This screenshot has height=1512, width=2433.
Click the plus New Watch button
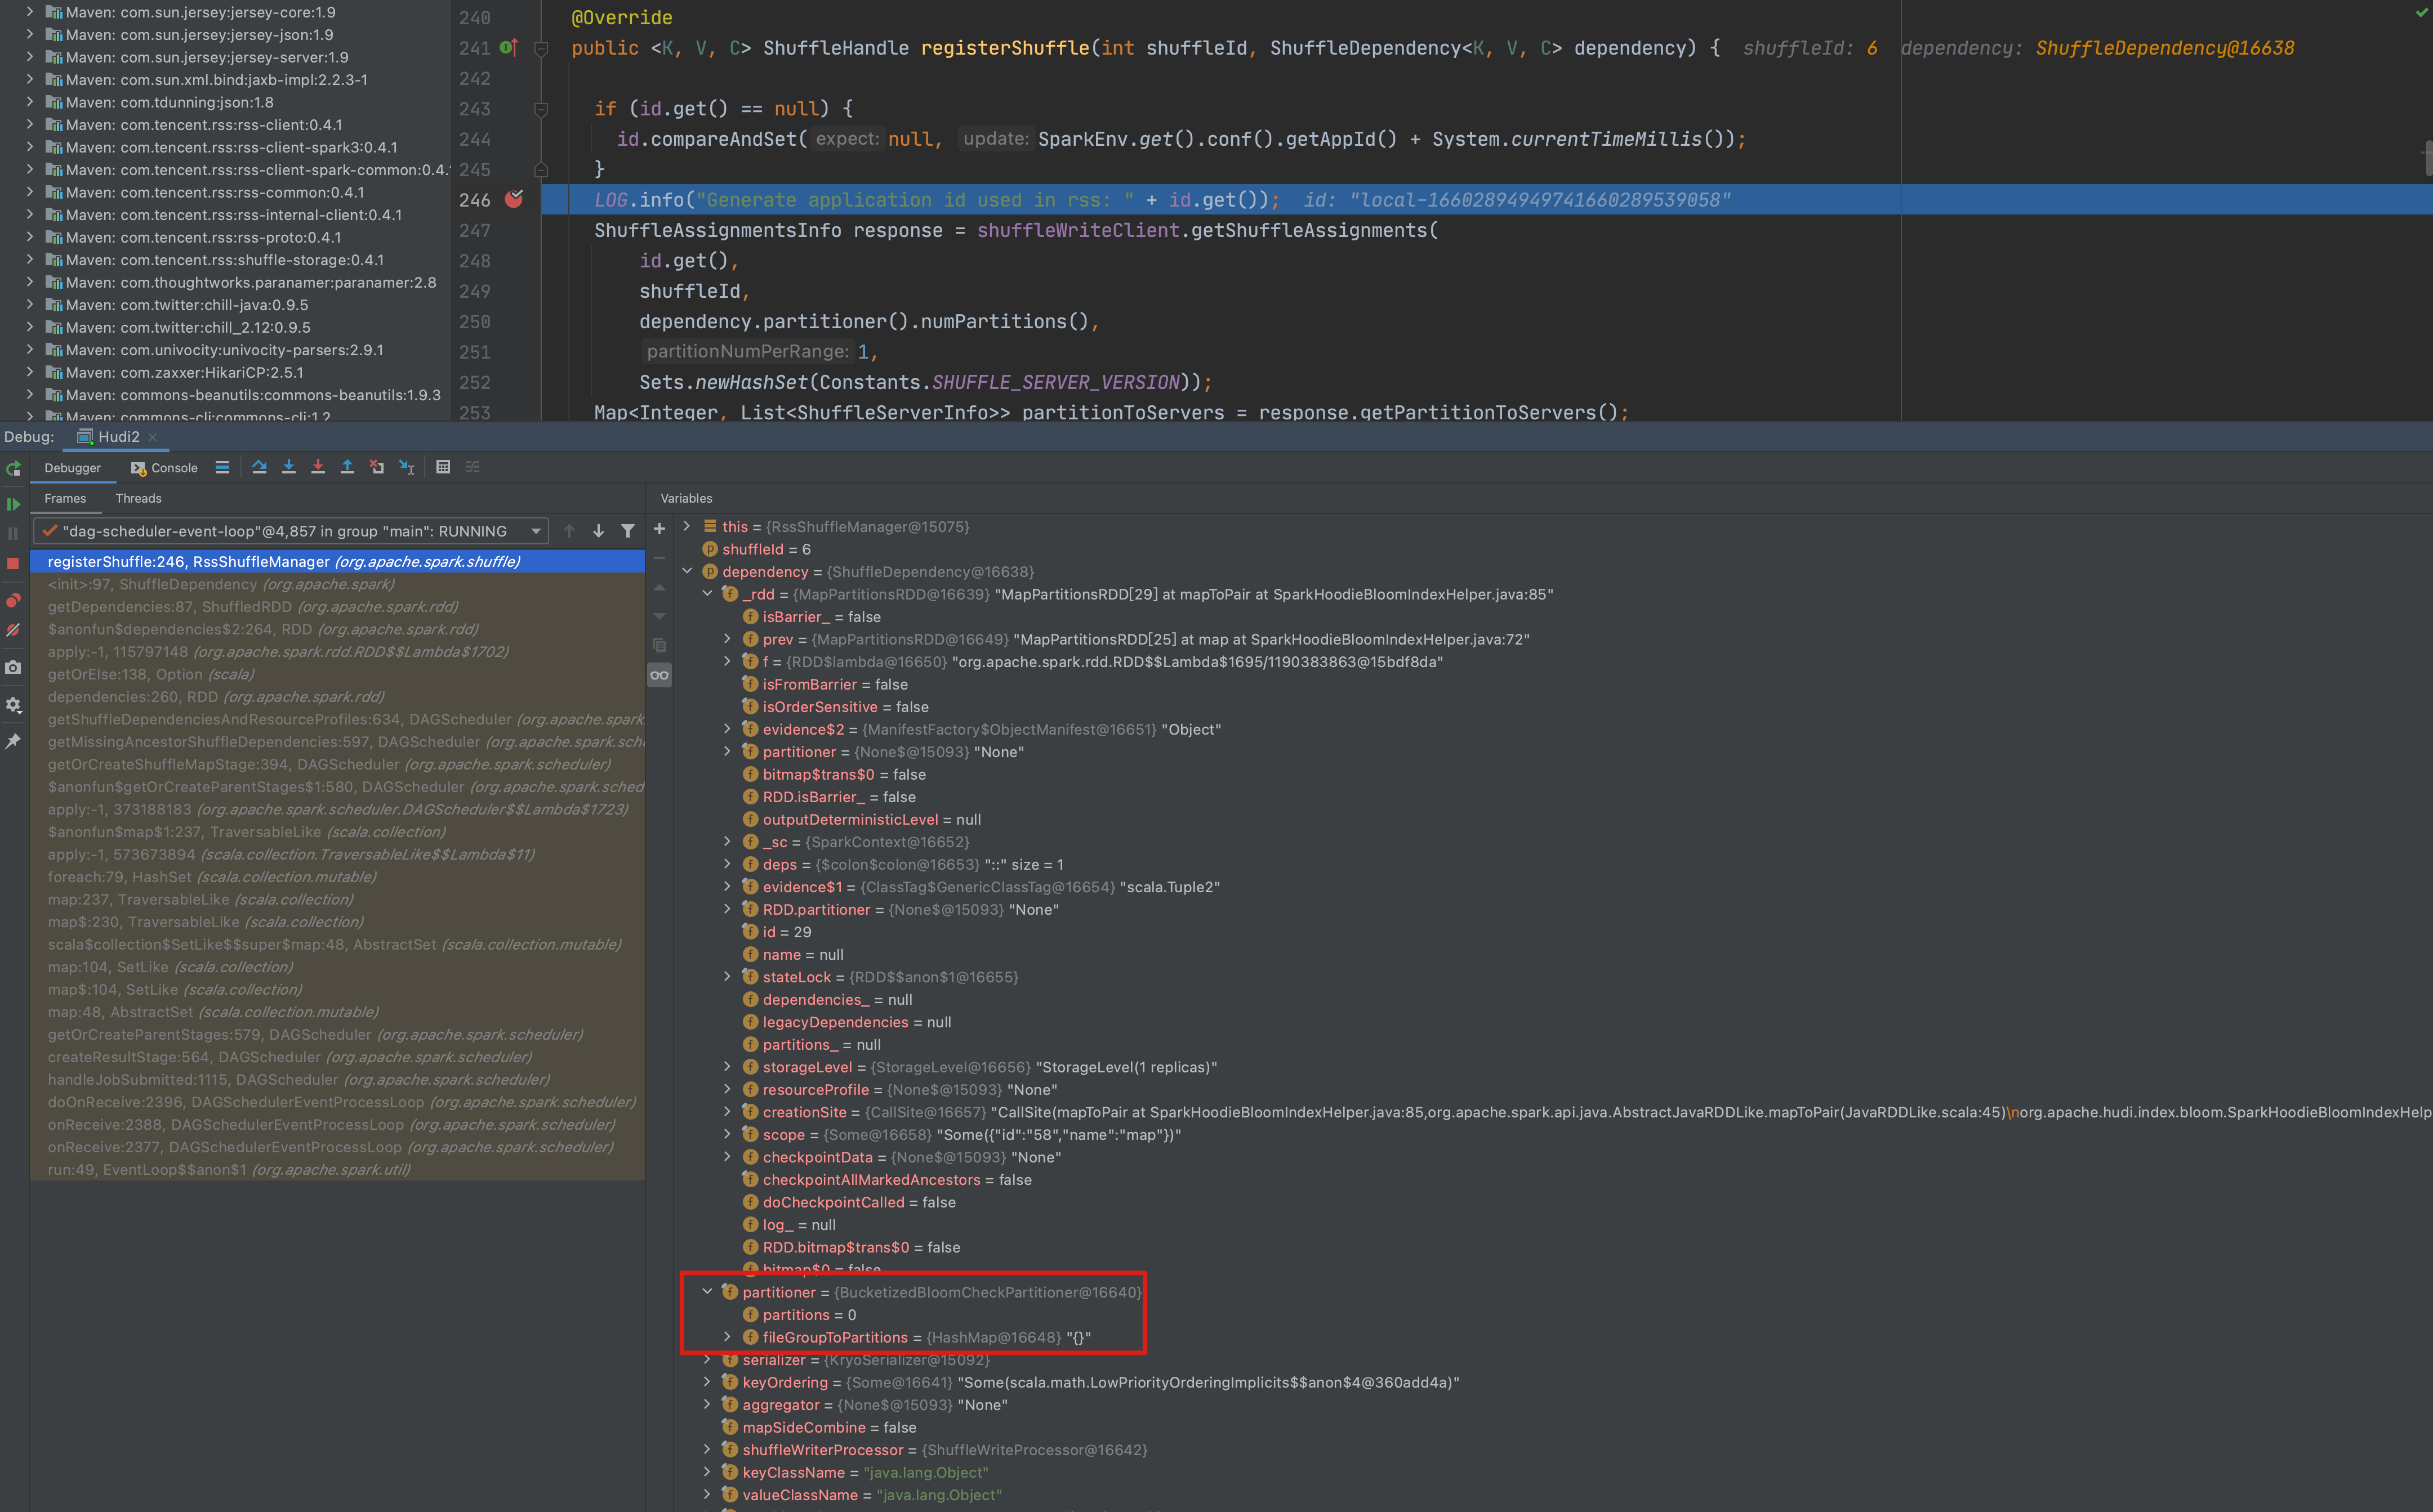click(660, 529)
